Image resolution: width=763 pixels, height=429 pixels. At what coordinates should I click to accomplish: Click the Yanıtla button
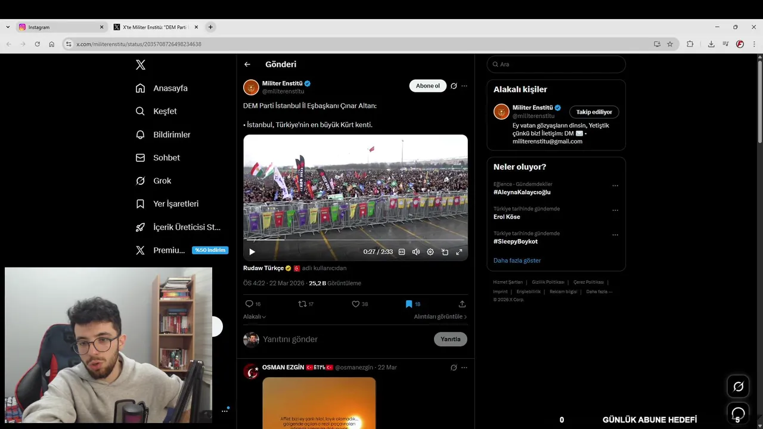(x=450, y=339)
